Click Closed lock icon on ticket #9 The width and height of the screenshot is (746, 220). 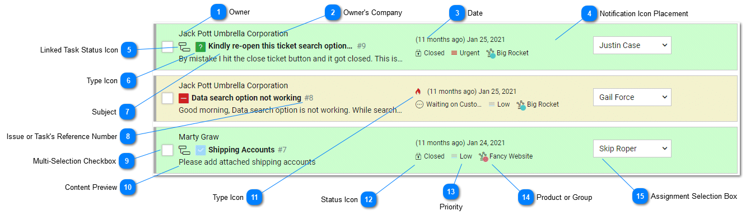pyautogui.click(x=418, y=53)
